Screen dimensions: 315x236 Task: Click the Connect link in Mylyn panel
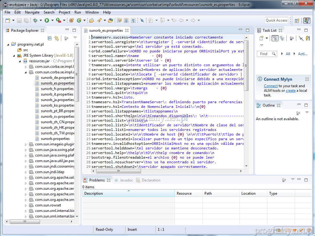point(271,86)
